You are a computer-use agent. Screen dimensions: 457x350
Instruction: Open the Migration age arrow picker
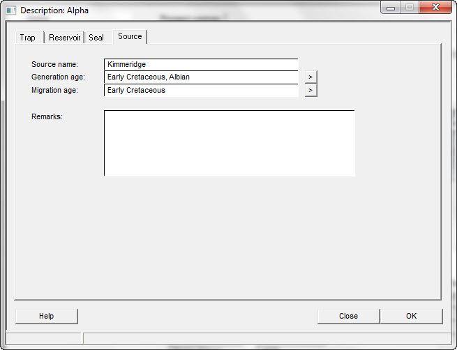tap(310, 90)
